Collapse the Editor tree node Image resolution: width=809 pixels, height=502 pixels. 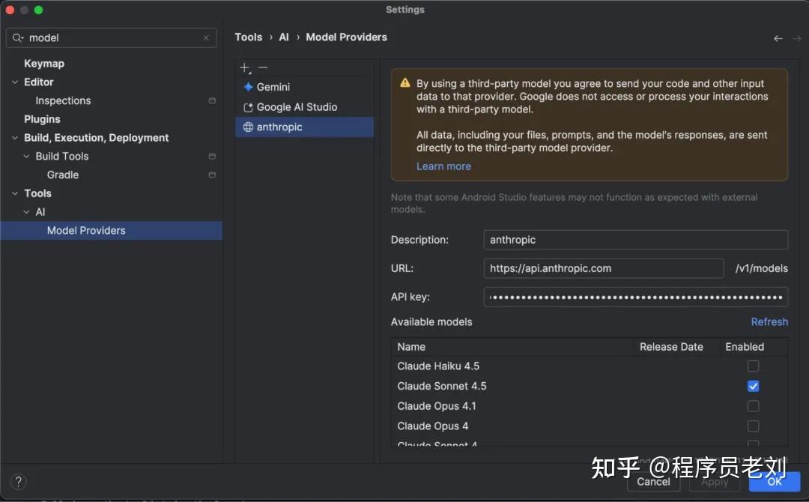(15, 82)
